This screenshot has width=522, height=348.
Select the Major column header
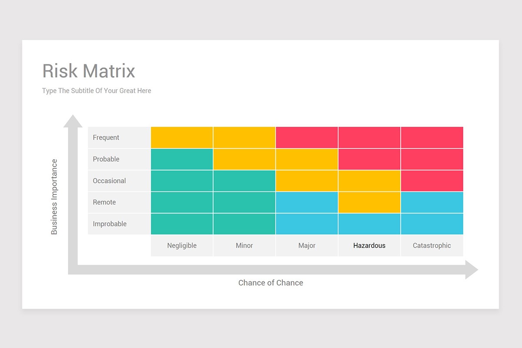tap(307, 245)
